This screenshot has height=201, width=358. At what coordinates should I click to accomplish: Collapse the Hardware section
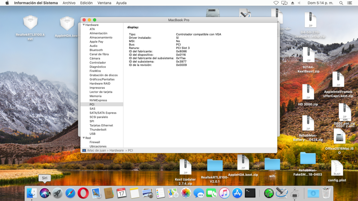pos(84,25)
